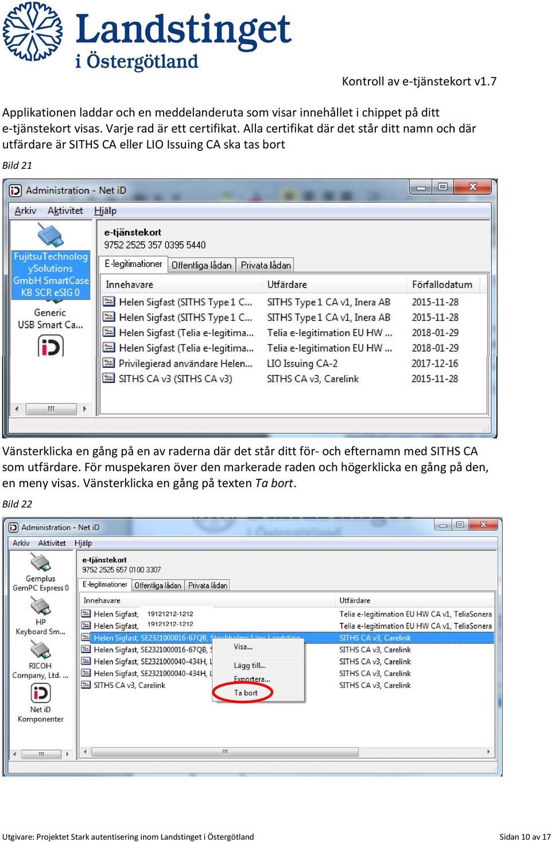Viewport: 551px width, 842px height.
Task: Click the Bild 22 list horizontal scrollbar thumb
Action: coord(225,752)
